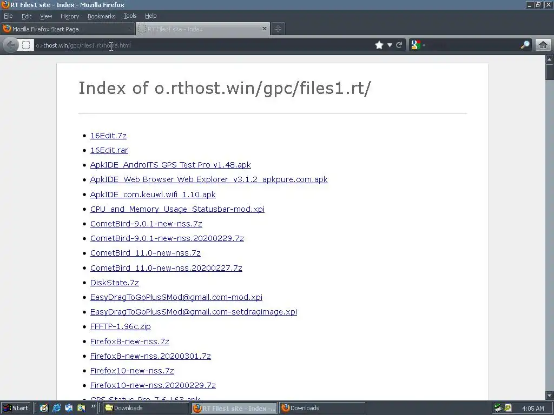The height and width of the screenshot is (415, 554).
Task: Open the URL history dropdown arrow
Action: tap(390, 45)
